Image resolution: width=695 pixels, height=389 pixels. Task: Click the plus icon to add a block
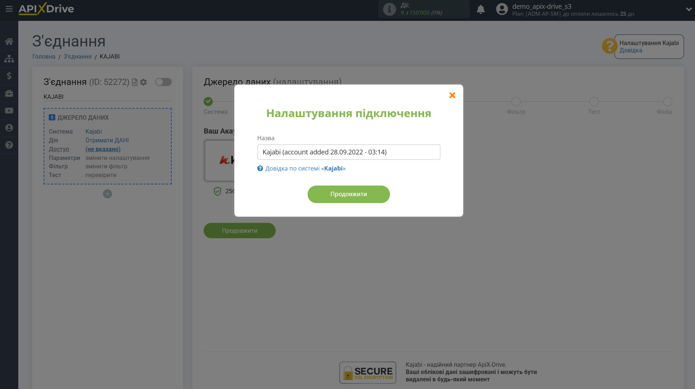107,194
